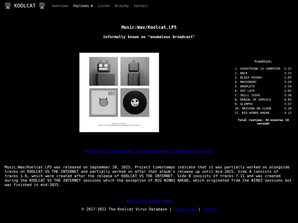Open the Contact nav item

[x=141, y=6]
